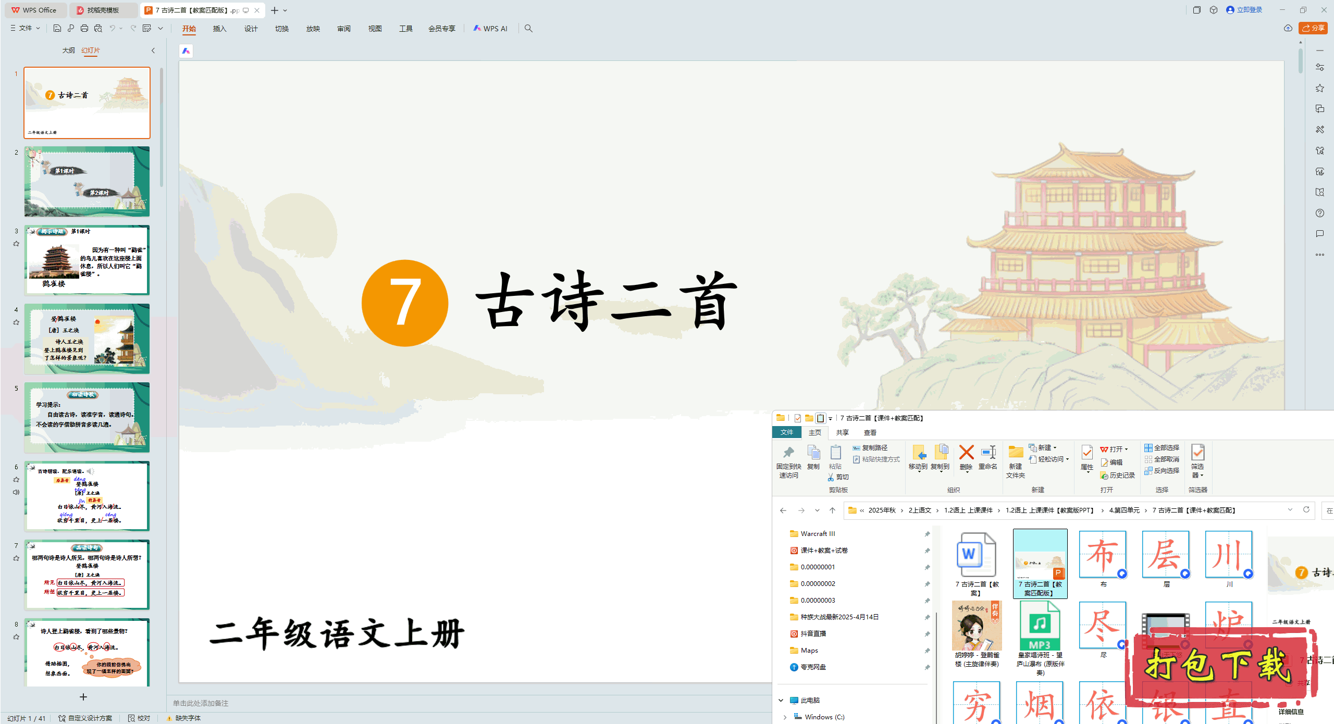
Task: Click the orange 分享 button
Action: 1313,28
